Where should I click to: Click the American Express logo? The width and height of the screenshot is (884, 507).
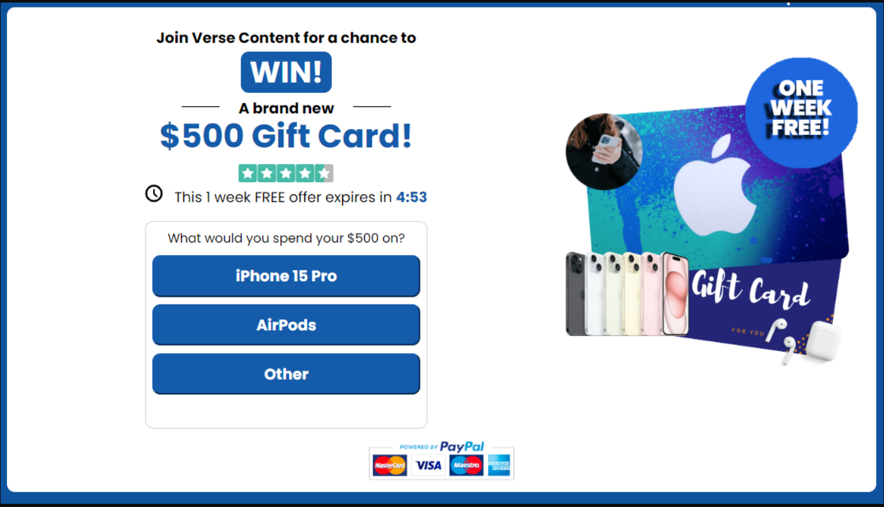499,466
